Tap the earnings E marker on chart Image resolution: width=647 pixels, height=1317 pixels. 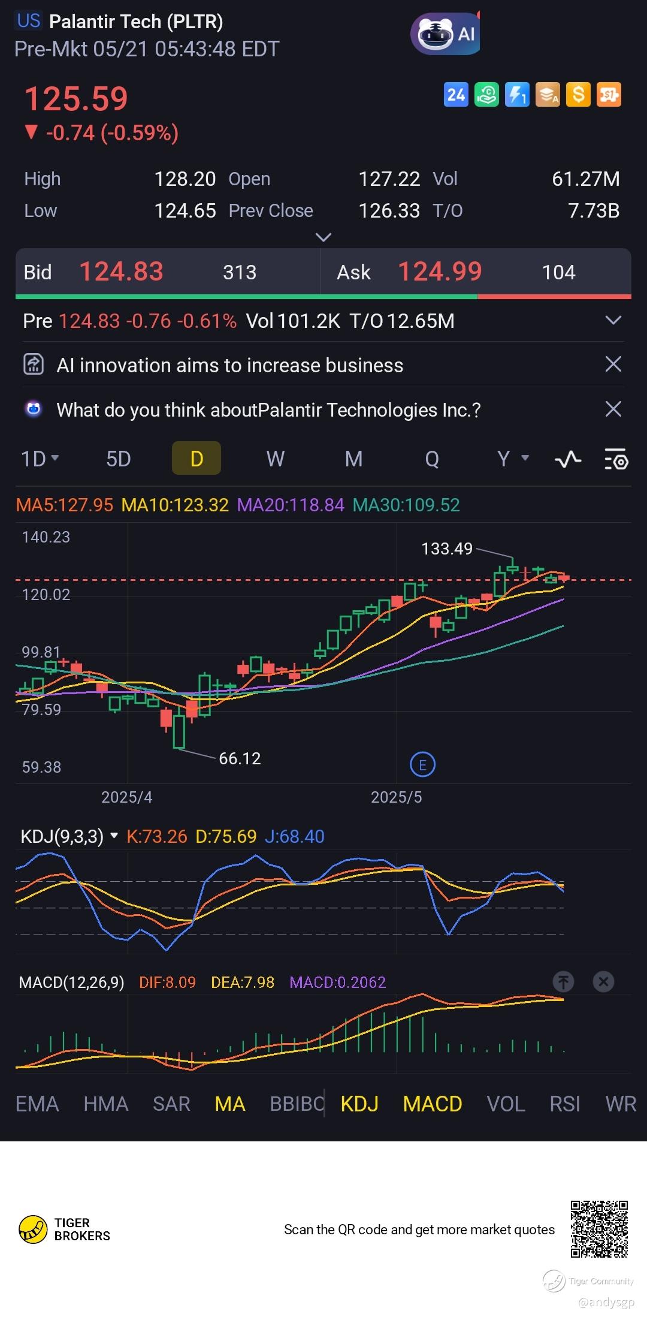click(x=422, y=765)
